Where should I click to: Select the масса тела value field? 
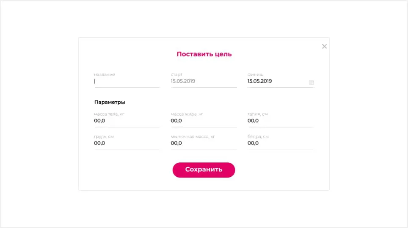[x=127, y=121]
